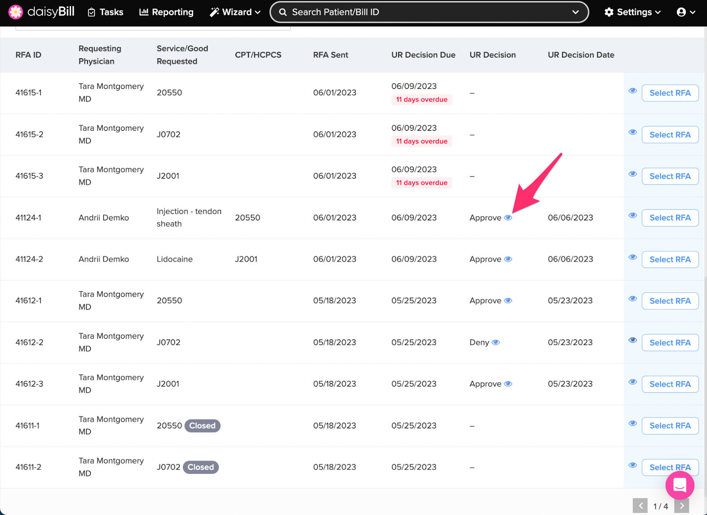View RFA 41612-3 via row-end eye icon
This screenshot has width=707, height=515.
(x=633, y=382)
